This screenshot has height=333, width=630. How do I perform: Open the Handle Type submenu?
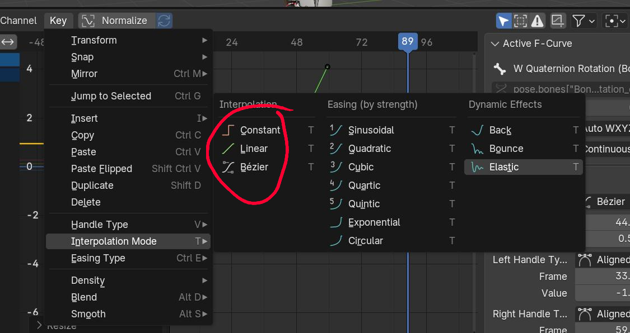pos(128,225)
